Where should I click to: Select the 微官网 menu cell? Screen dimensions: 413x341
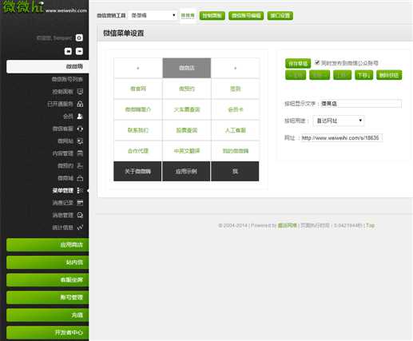coord(138,89)
